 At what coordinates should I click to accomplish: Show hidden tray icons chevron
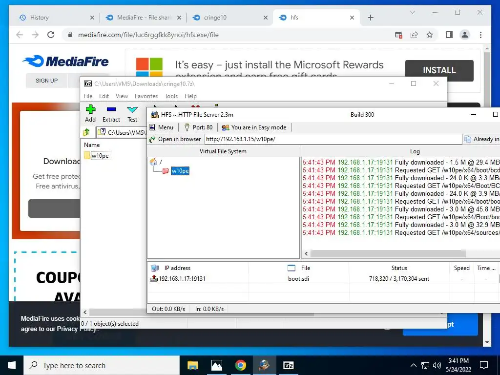(413, 365)
